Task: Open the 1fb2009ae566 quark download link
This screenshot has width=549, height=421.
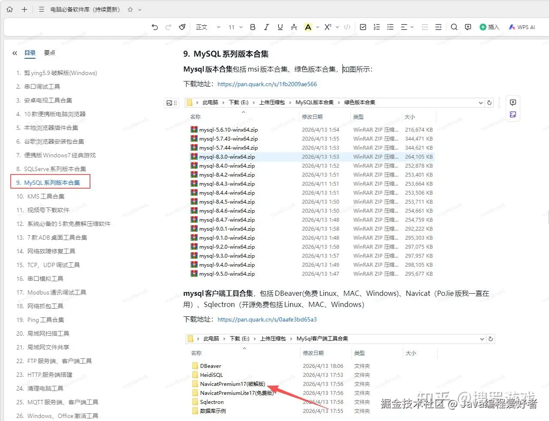Action: tap(267, 84)
